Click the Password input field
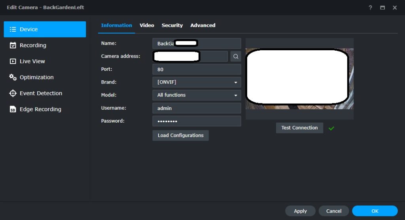 (x=197, y=121)
